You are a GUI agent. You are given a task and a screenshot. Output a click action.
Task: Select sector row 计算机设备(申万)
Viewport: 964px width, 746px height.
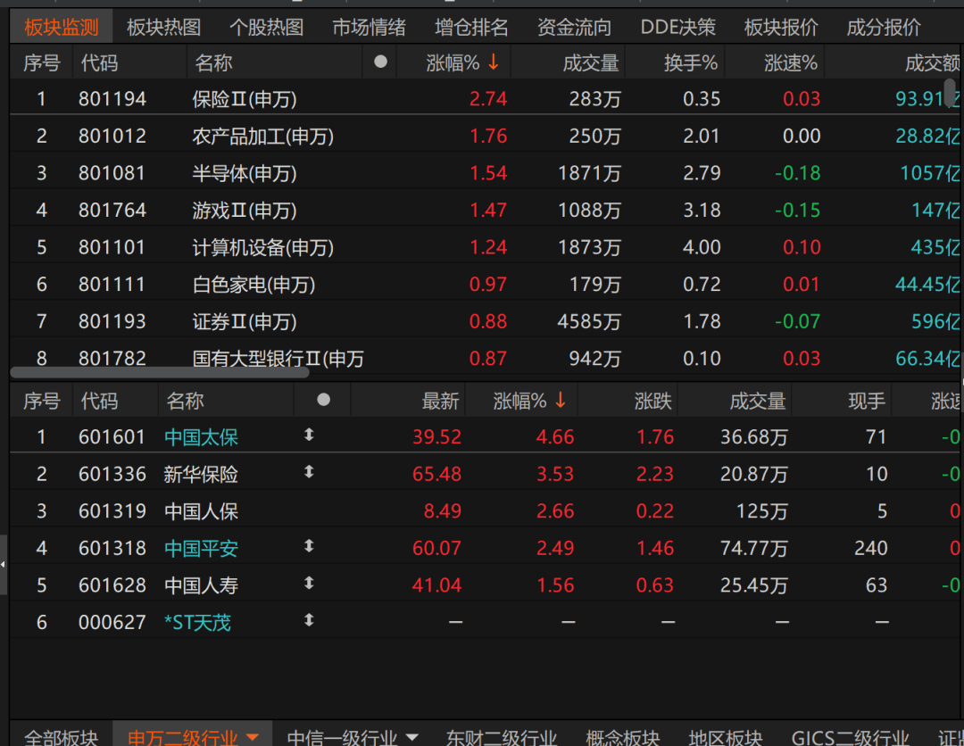[x=485, y=247]
